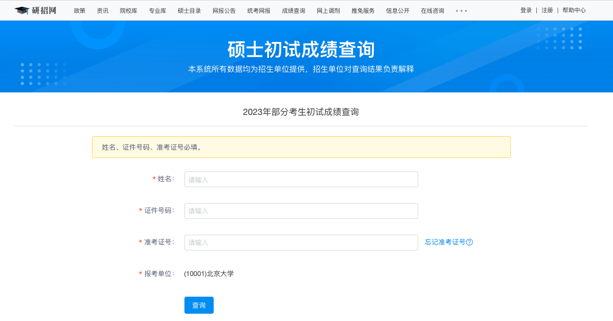613x321 pixels.
Task: Open the 帮助中心 link
Action: tap(574, 10)
